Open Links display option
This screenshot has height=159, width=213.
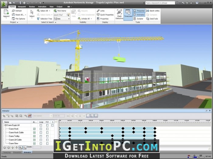click(x=101, y=11)
